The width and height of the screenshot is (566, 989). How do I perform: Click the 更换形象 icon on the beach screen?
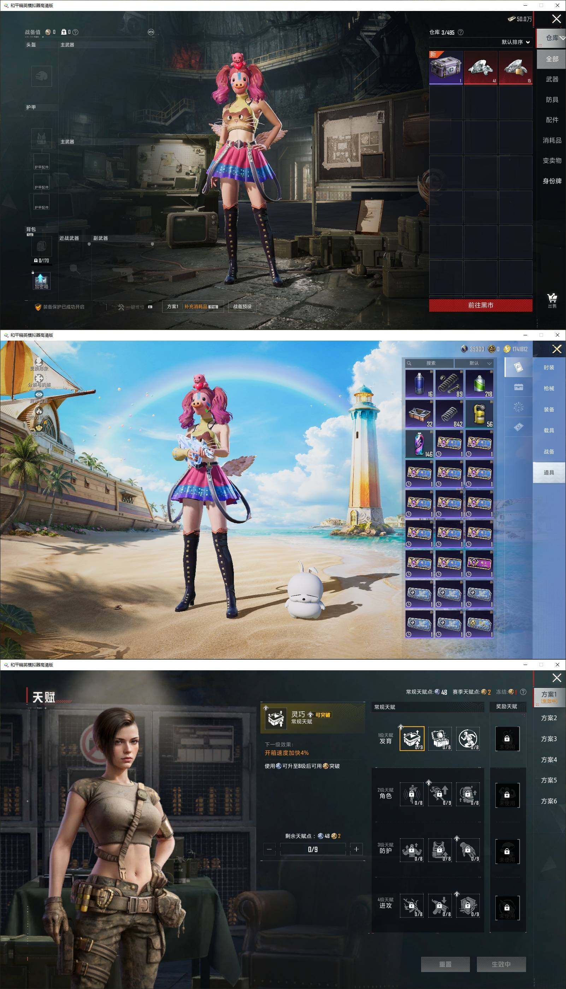click(39, 364)
